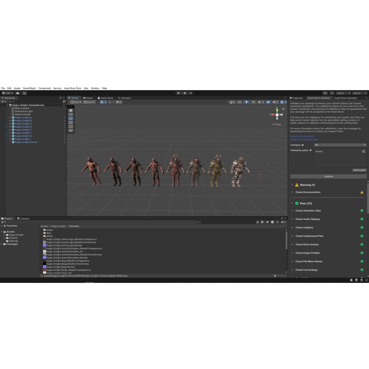Viewport: 369px width, 369px height.
Task: Open Scene draw mode shading dropdown
Action: (232, 102)
